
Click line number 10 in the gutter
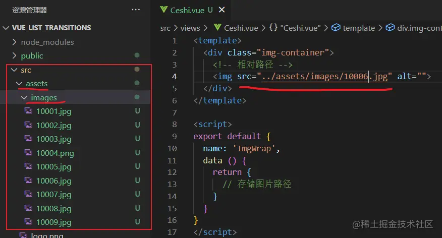(x=172, y=149)
